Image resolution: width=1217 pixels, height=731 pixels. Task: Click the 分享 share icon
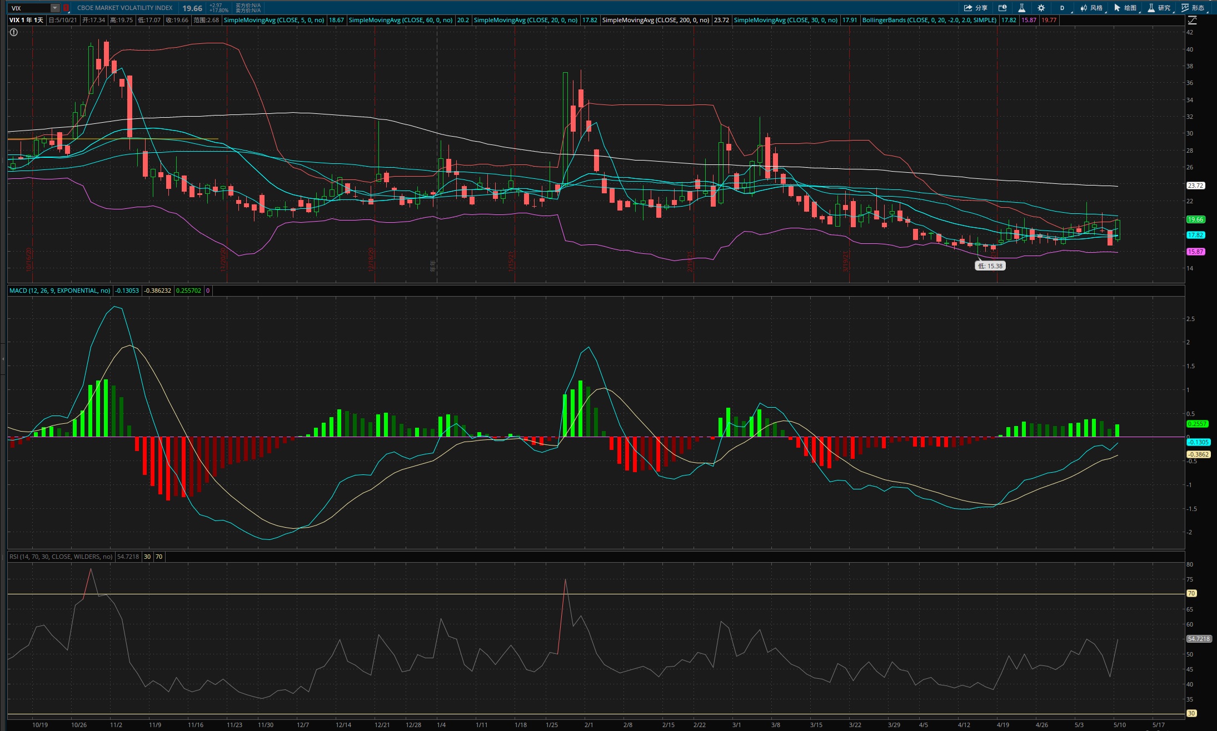(975, 8)
